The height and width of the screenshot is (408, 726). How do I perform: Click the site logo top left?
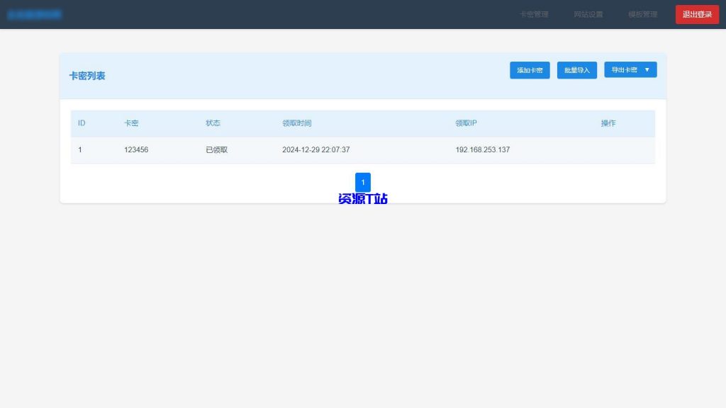pos(35,13)
